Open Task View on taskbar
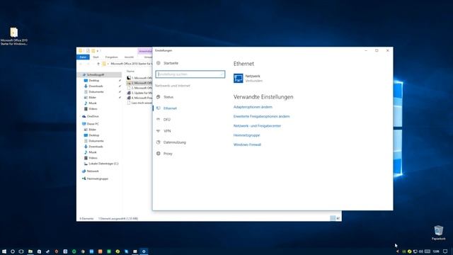The height and width of the screenshot is (255, 453). 21,251
